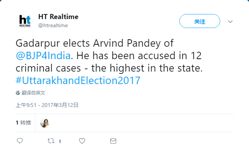Open the HT Realtime logo avatar
This screenshot has height=156, width=249.
tap(25, 21)
